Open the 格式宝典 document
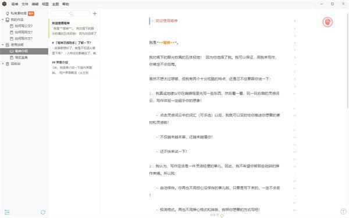Screen dimensions: 349x218 pos(22,58)
